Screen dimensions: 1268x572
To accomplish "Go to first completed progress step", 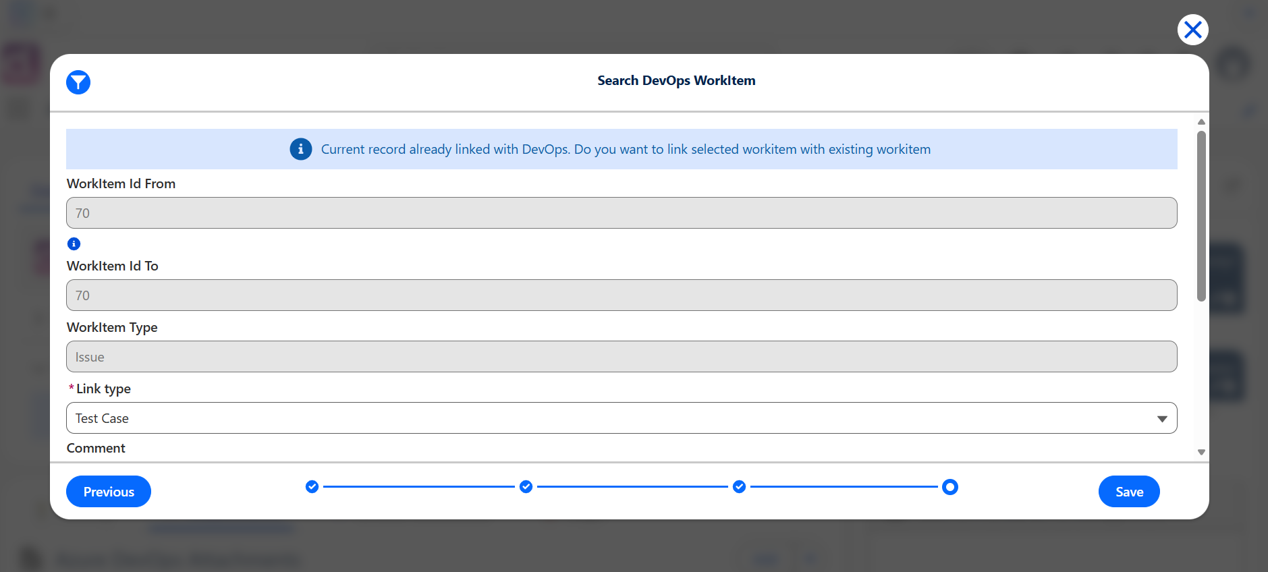I will (x=312, y=486).
